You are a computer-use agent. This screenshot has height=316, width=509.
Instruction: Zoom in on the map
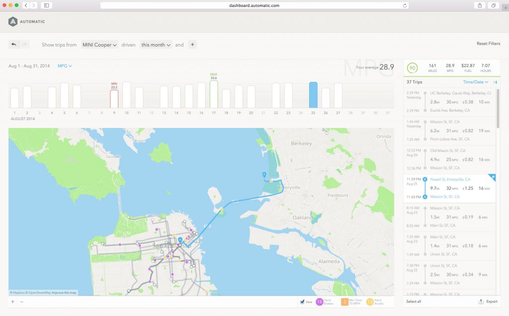13,302
